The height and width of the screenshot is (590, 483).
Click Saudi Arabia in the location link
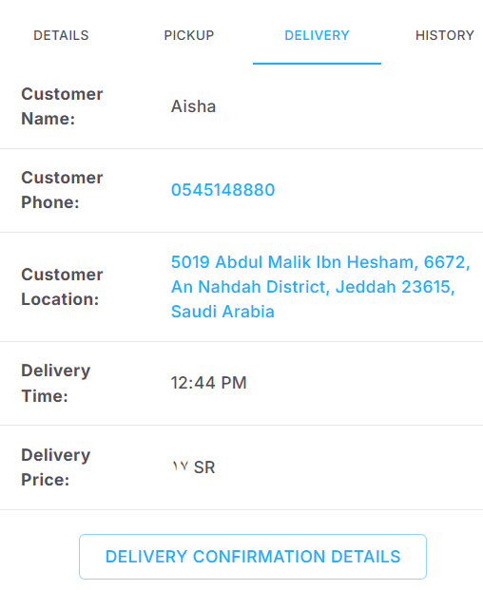pos(222,312)
